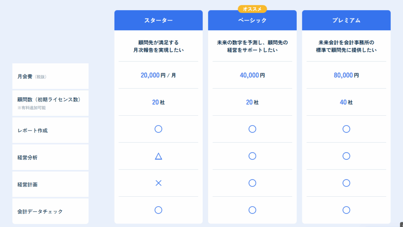Click the 顧問数（初期ライセンス数） row label
403x227 pixels.
[49, 100]
